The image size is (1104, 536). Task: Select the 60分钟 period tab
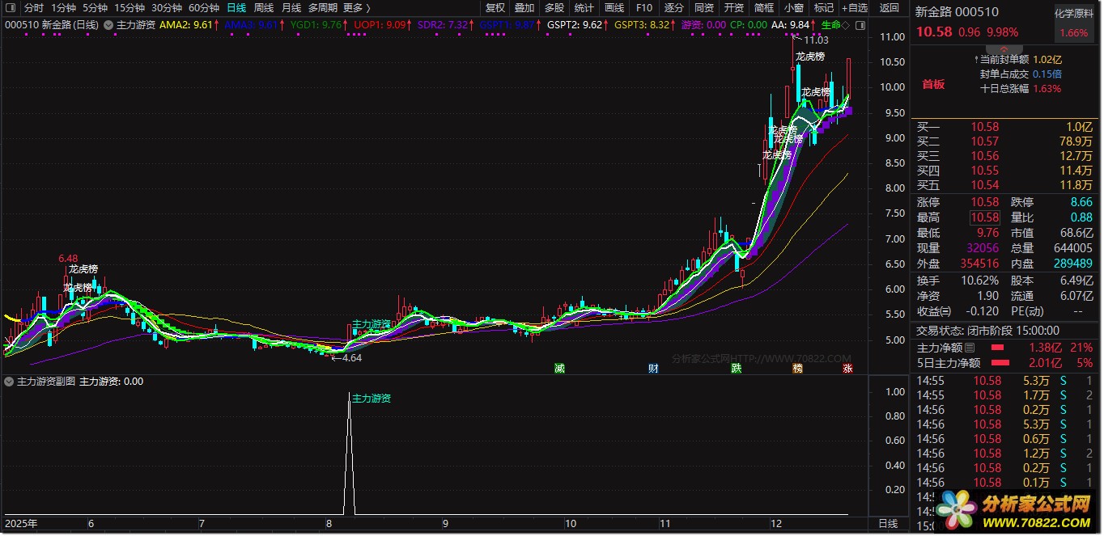point(204,7)
